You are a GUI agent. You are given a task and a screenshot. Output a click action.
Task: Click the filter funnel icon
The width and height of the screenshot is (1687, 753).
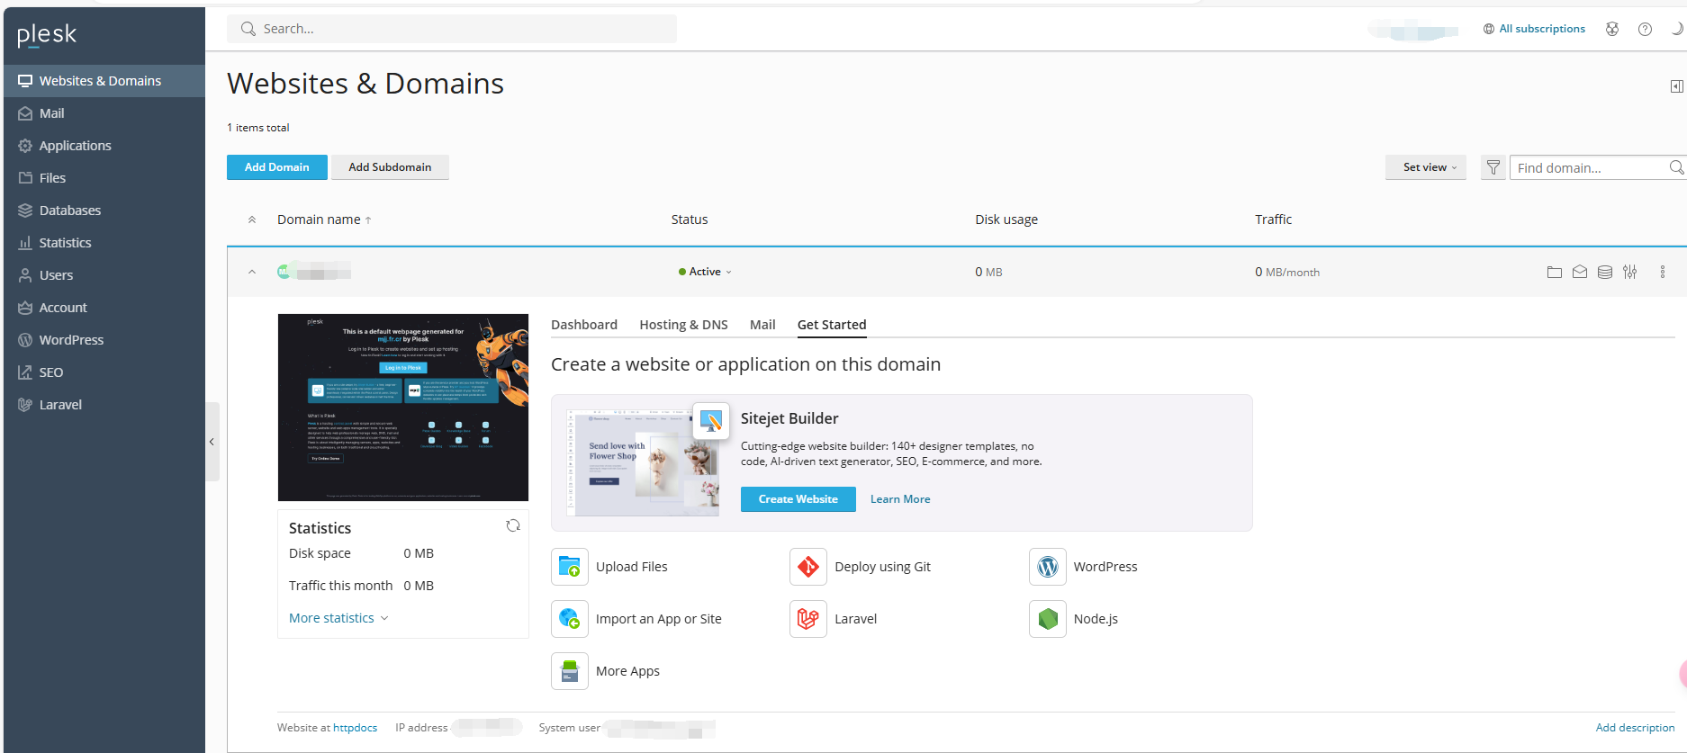pyautogui.click(x=1493, y=167)
